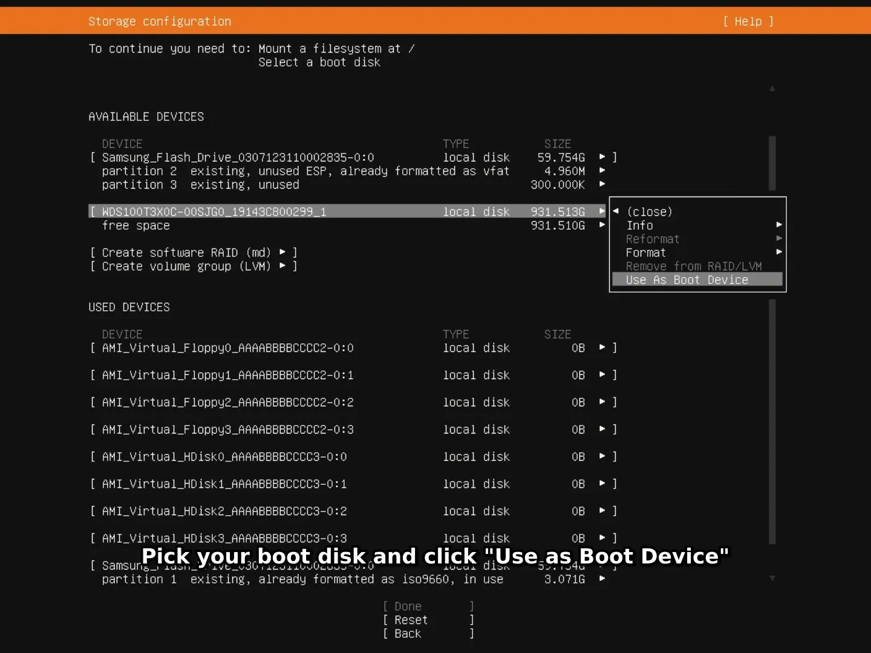871x653 pixels.
Task: Choose (close) in the disk popup menu
Action: (649, 212)
